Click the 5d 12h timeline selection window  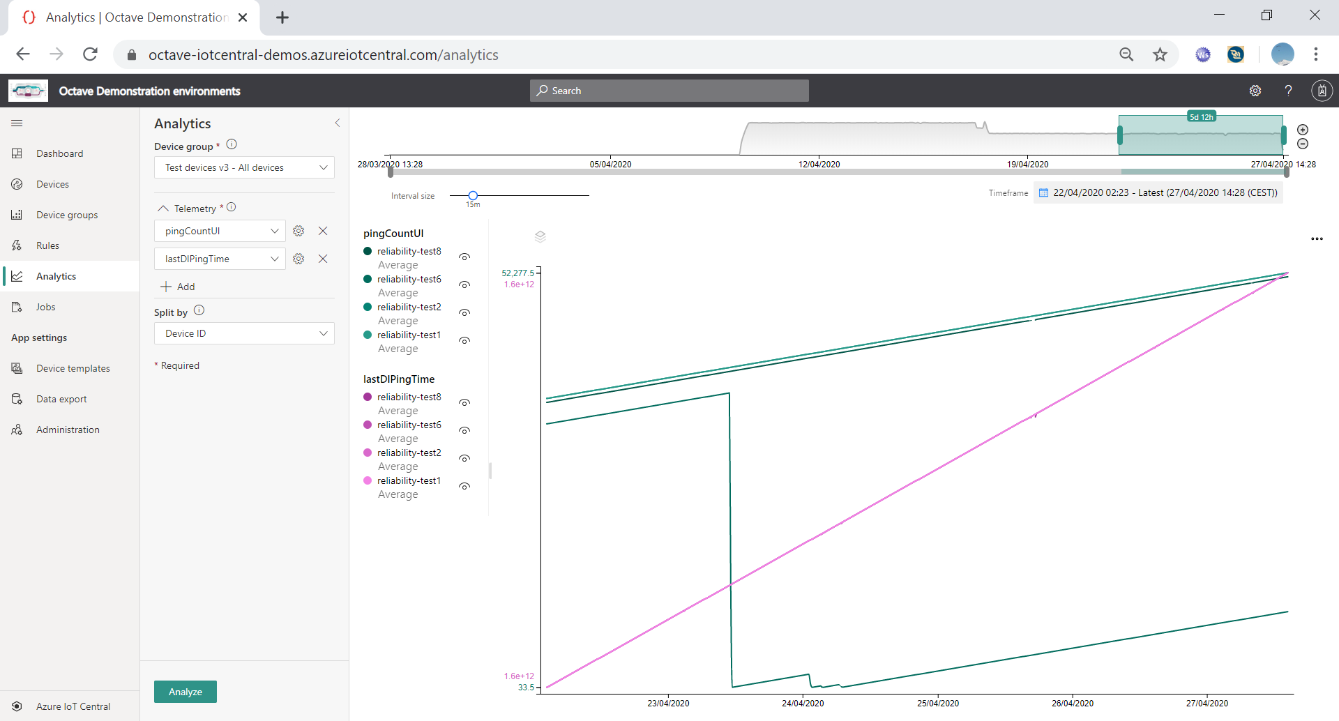pos(1201,135)
